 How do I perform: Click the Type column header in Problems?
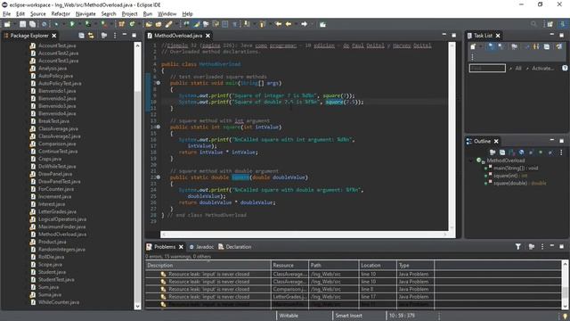click(416, 266)
